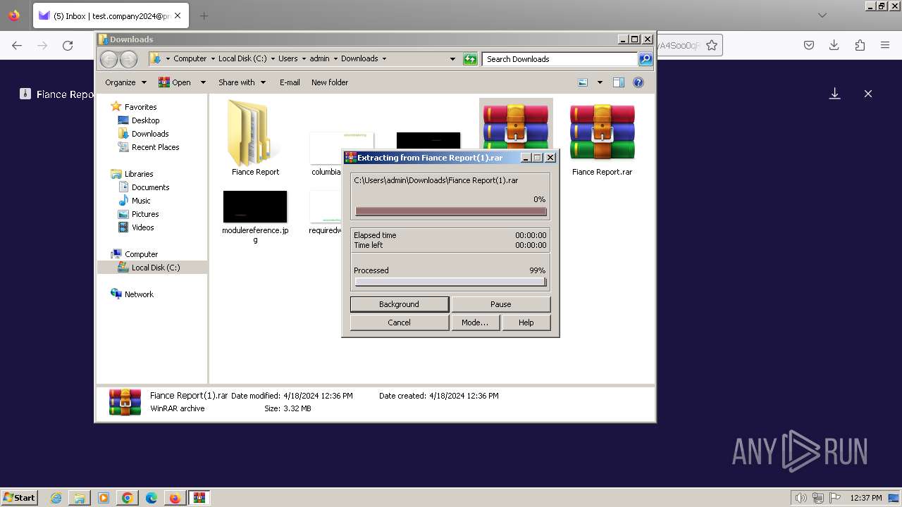This screenshot has width=902, height=507.
Task: Select the Fiance Report folder
Action: click(255, 138)
